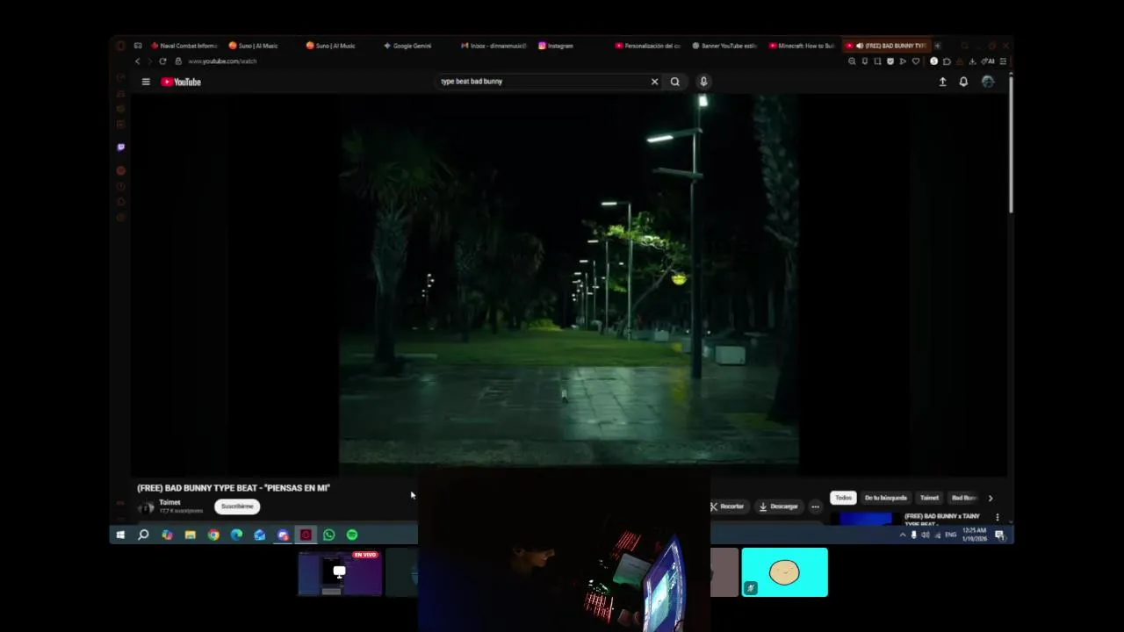The height and width of the screenshot is (632, 1124).
Task: Click the heart icon in address bar
Action: tap(916, 61)
